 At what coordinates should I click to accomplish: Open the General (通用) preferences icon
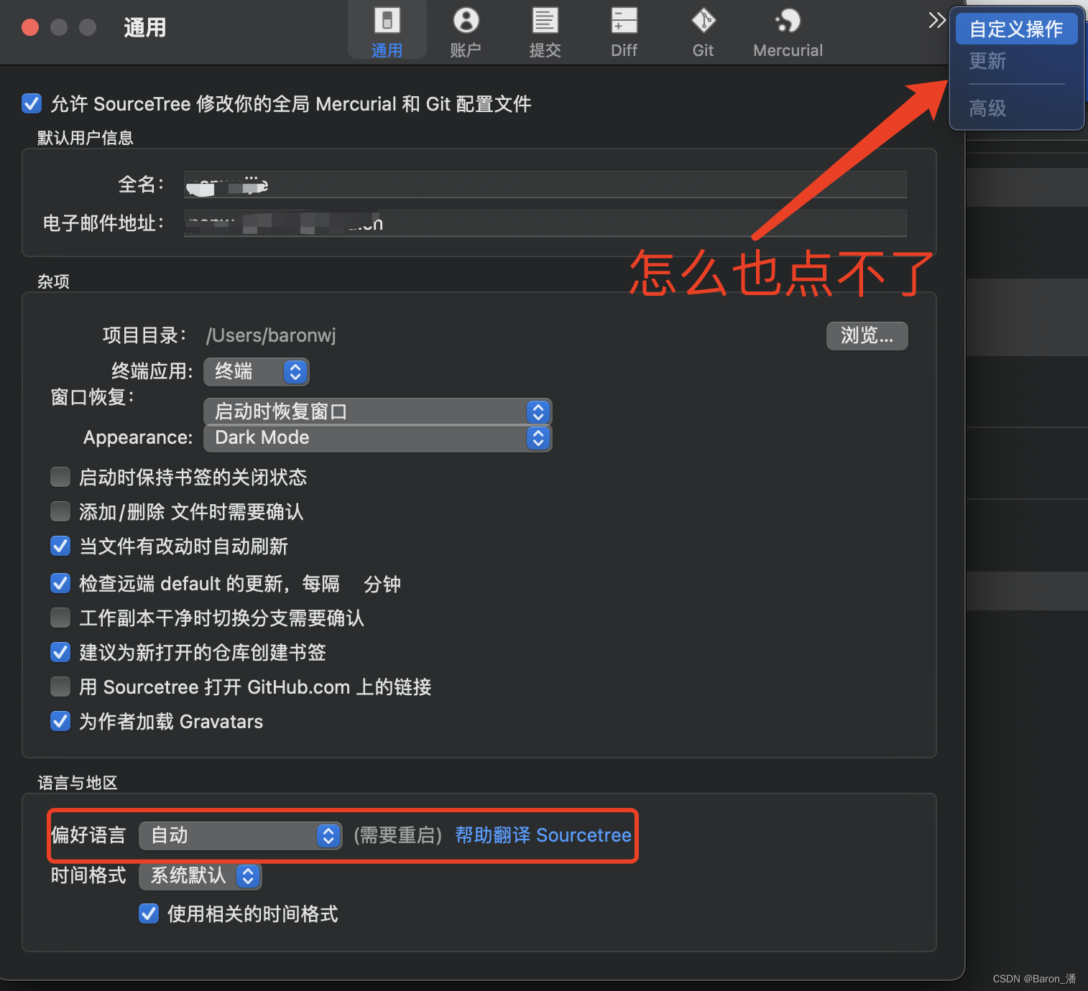[387, 32]
